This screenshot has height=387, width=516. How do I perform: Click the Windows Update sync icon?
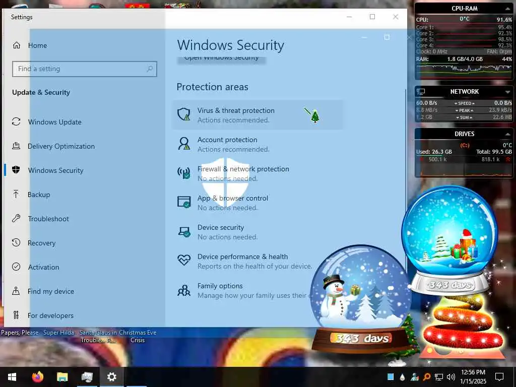16,121
